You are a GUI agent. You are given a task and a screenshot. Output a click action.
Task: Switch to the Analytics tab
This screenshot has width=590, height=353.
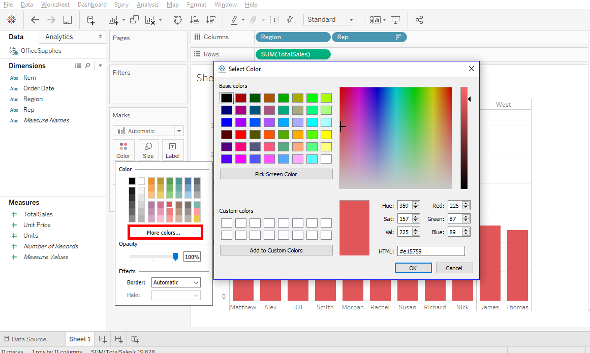(59, 37)
